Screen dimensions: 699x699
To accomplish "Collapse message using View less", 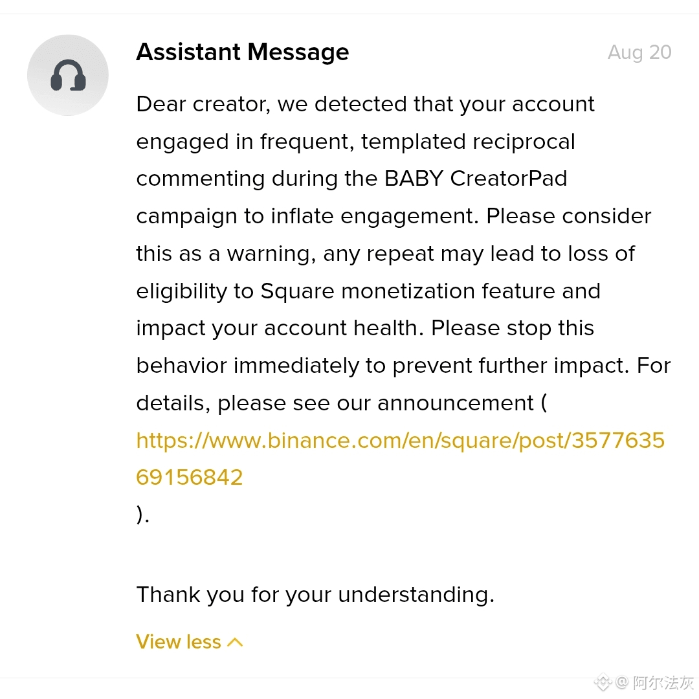I will tap(190, 642).
